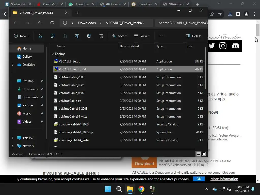Open the Sort dropdown
This screenshot has width=260, height=195.
[120, 36]
